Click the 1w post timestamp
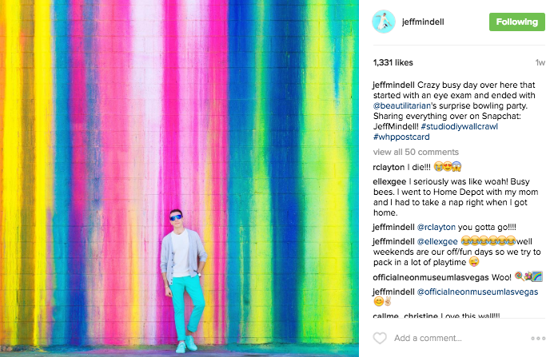558x357 pixels. click(540, 63)
